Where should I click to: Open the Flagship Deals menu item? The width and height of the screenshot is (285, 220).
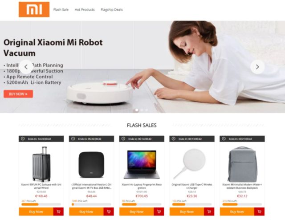[112, 10]
